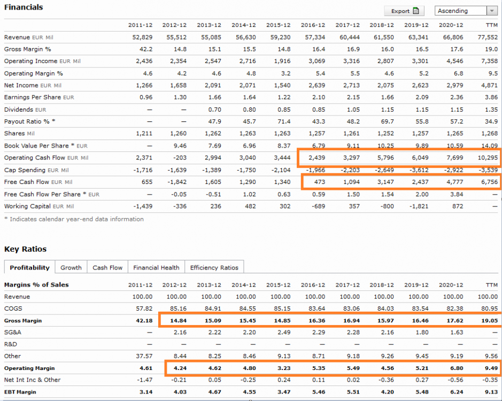Click the Key Ratios section heading
The image size is (502, 401).
[25, 249]
